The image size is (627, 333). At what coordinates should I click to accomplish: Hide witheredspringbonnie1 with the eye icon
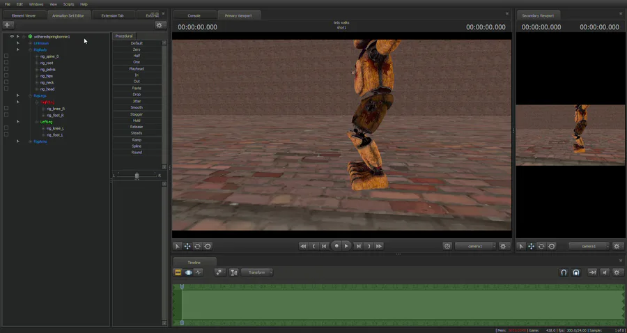tap(12, 36)
